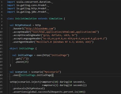This screenshot has width=121, height=94.
Task: Click the es-US language header string
Action: click(74, 39)
